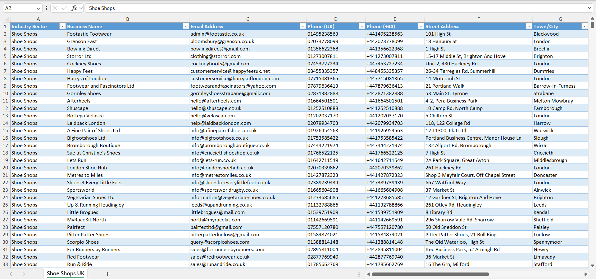Select cell Harrys of London

point(128,79)
